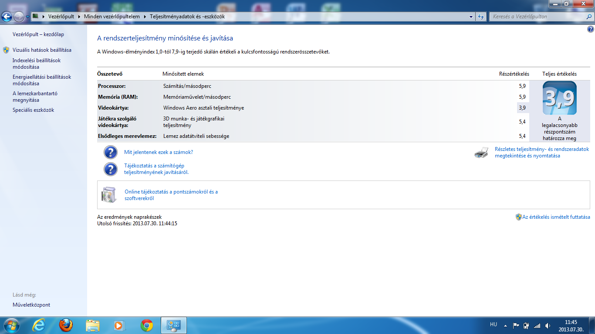
Task: Open network signal icon in tray
Action: [537, 325]
